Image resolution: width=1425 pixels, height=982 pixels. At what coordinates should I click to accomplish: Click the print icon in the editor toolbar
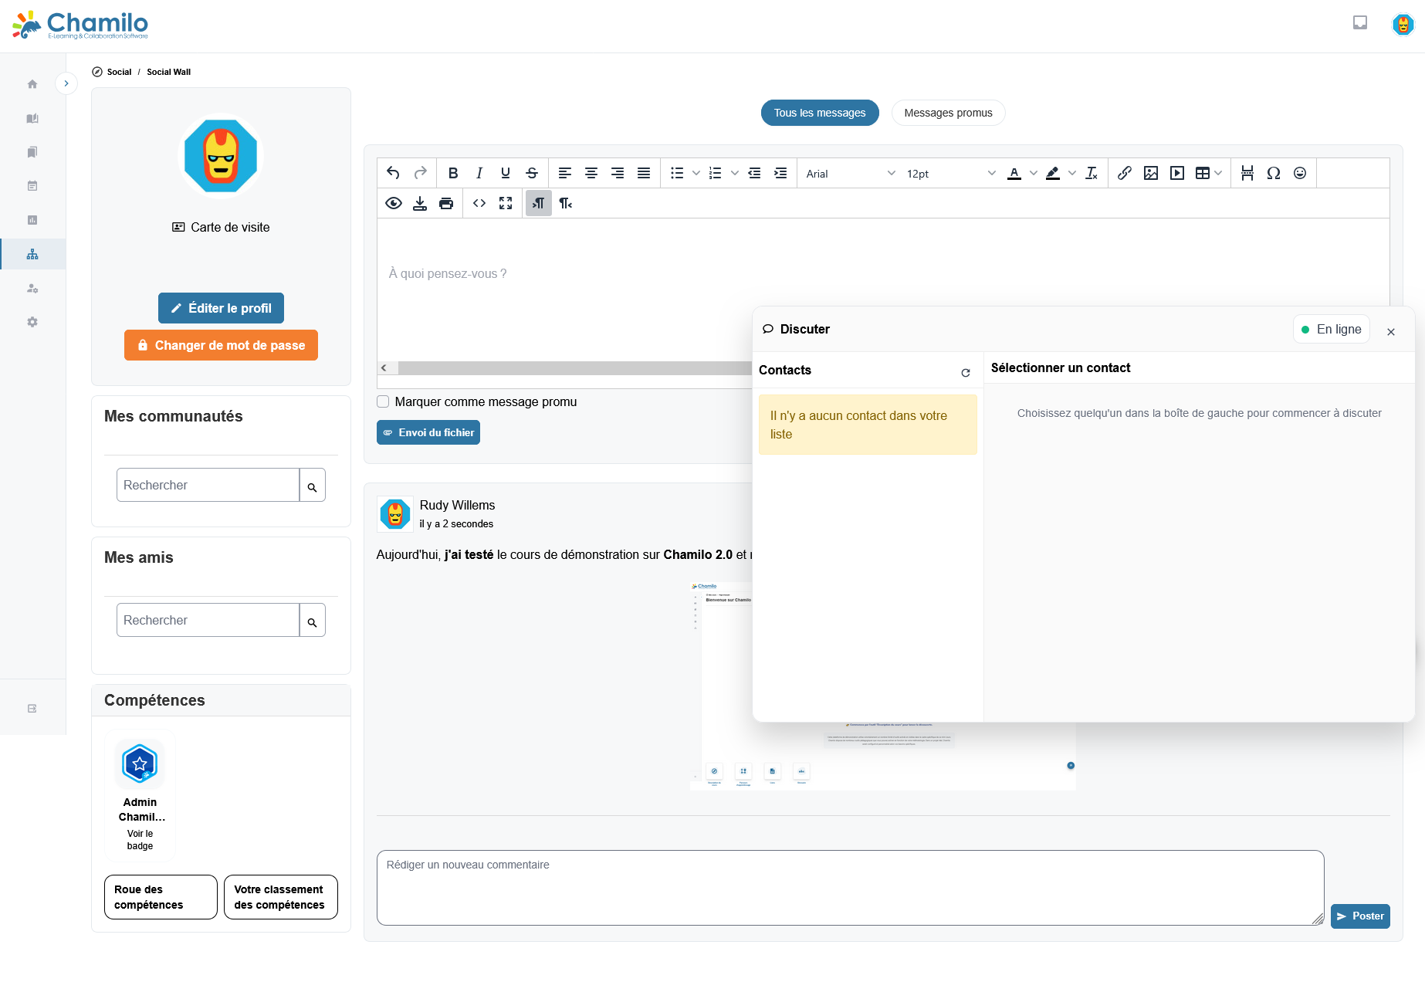coord(446,203)
